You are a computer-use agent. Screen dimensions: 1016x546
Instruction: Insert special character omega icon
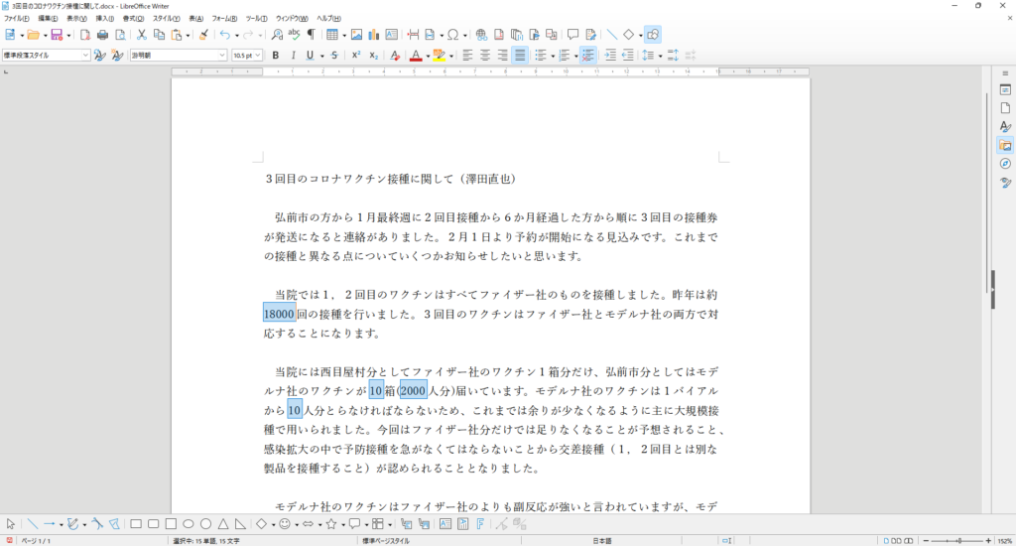pos(452,35)
